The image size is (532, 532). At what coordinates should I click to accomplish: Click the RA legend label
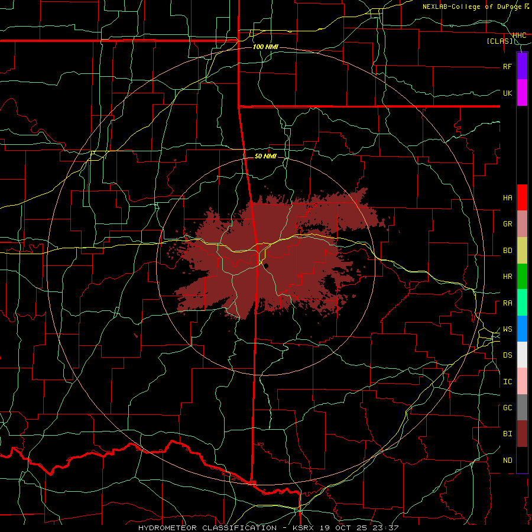click(x=508, y=303)
